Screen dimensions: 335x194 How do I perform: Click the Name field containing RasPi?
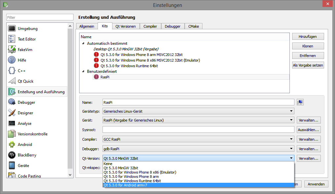click(198, 102)
